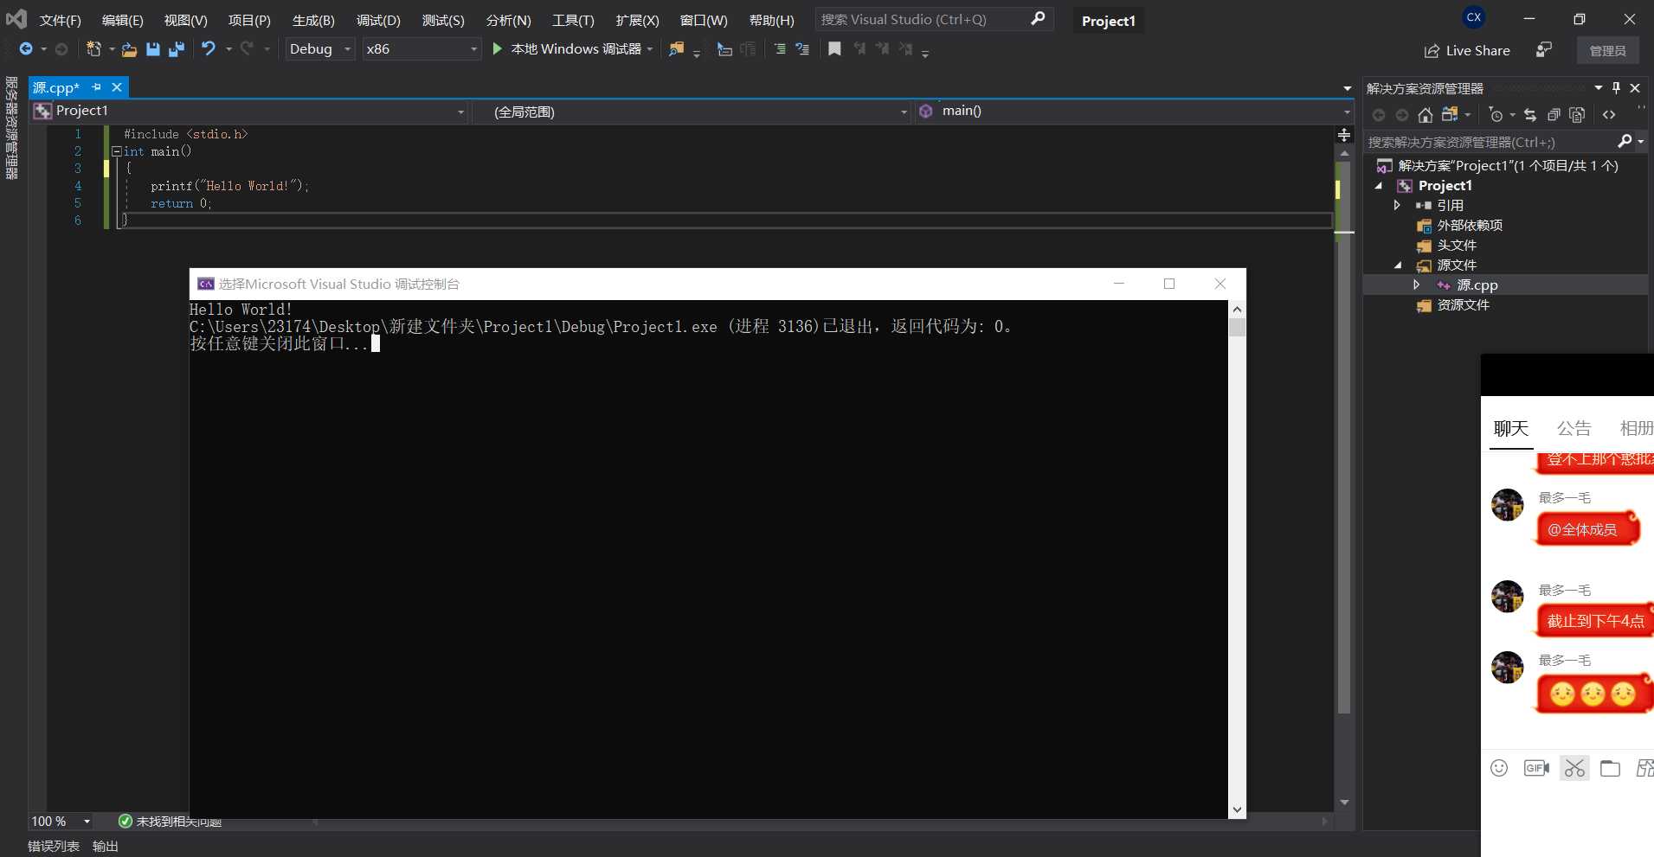This screenshot has height=857, width=1654.
Task: Collapse the 源文件 source files folder
Action: 1398,265
